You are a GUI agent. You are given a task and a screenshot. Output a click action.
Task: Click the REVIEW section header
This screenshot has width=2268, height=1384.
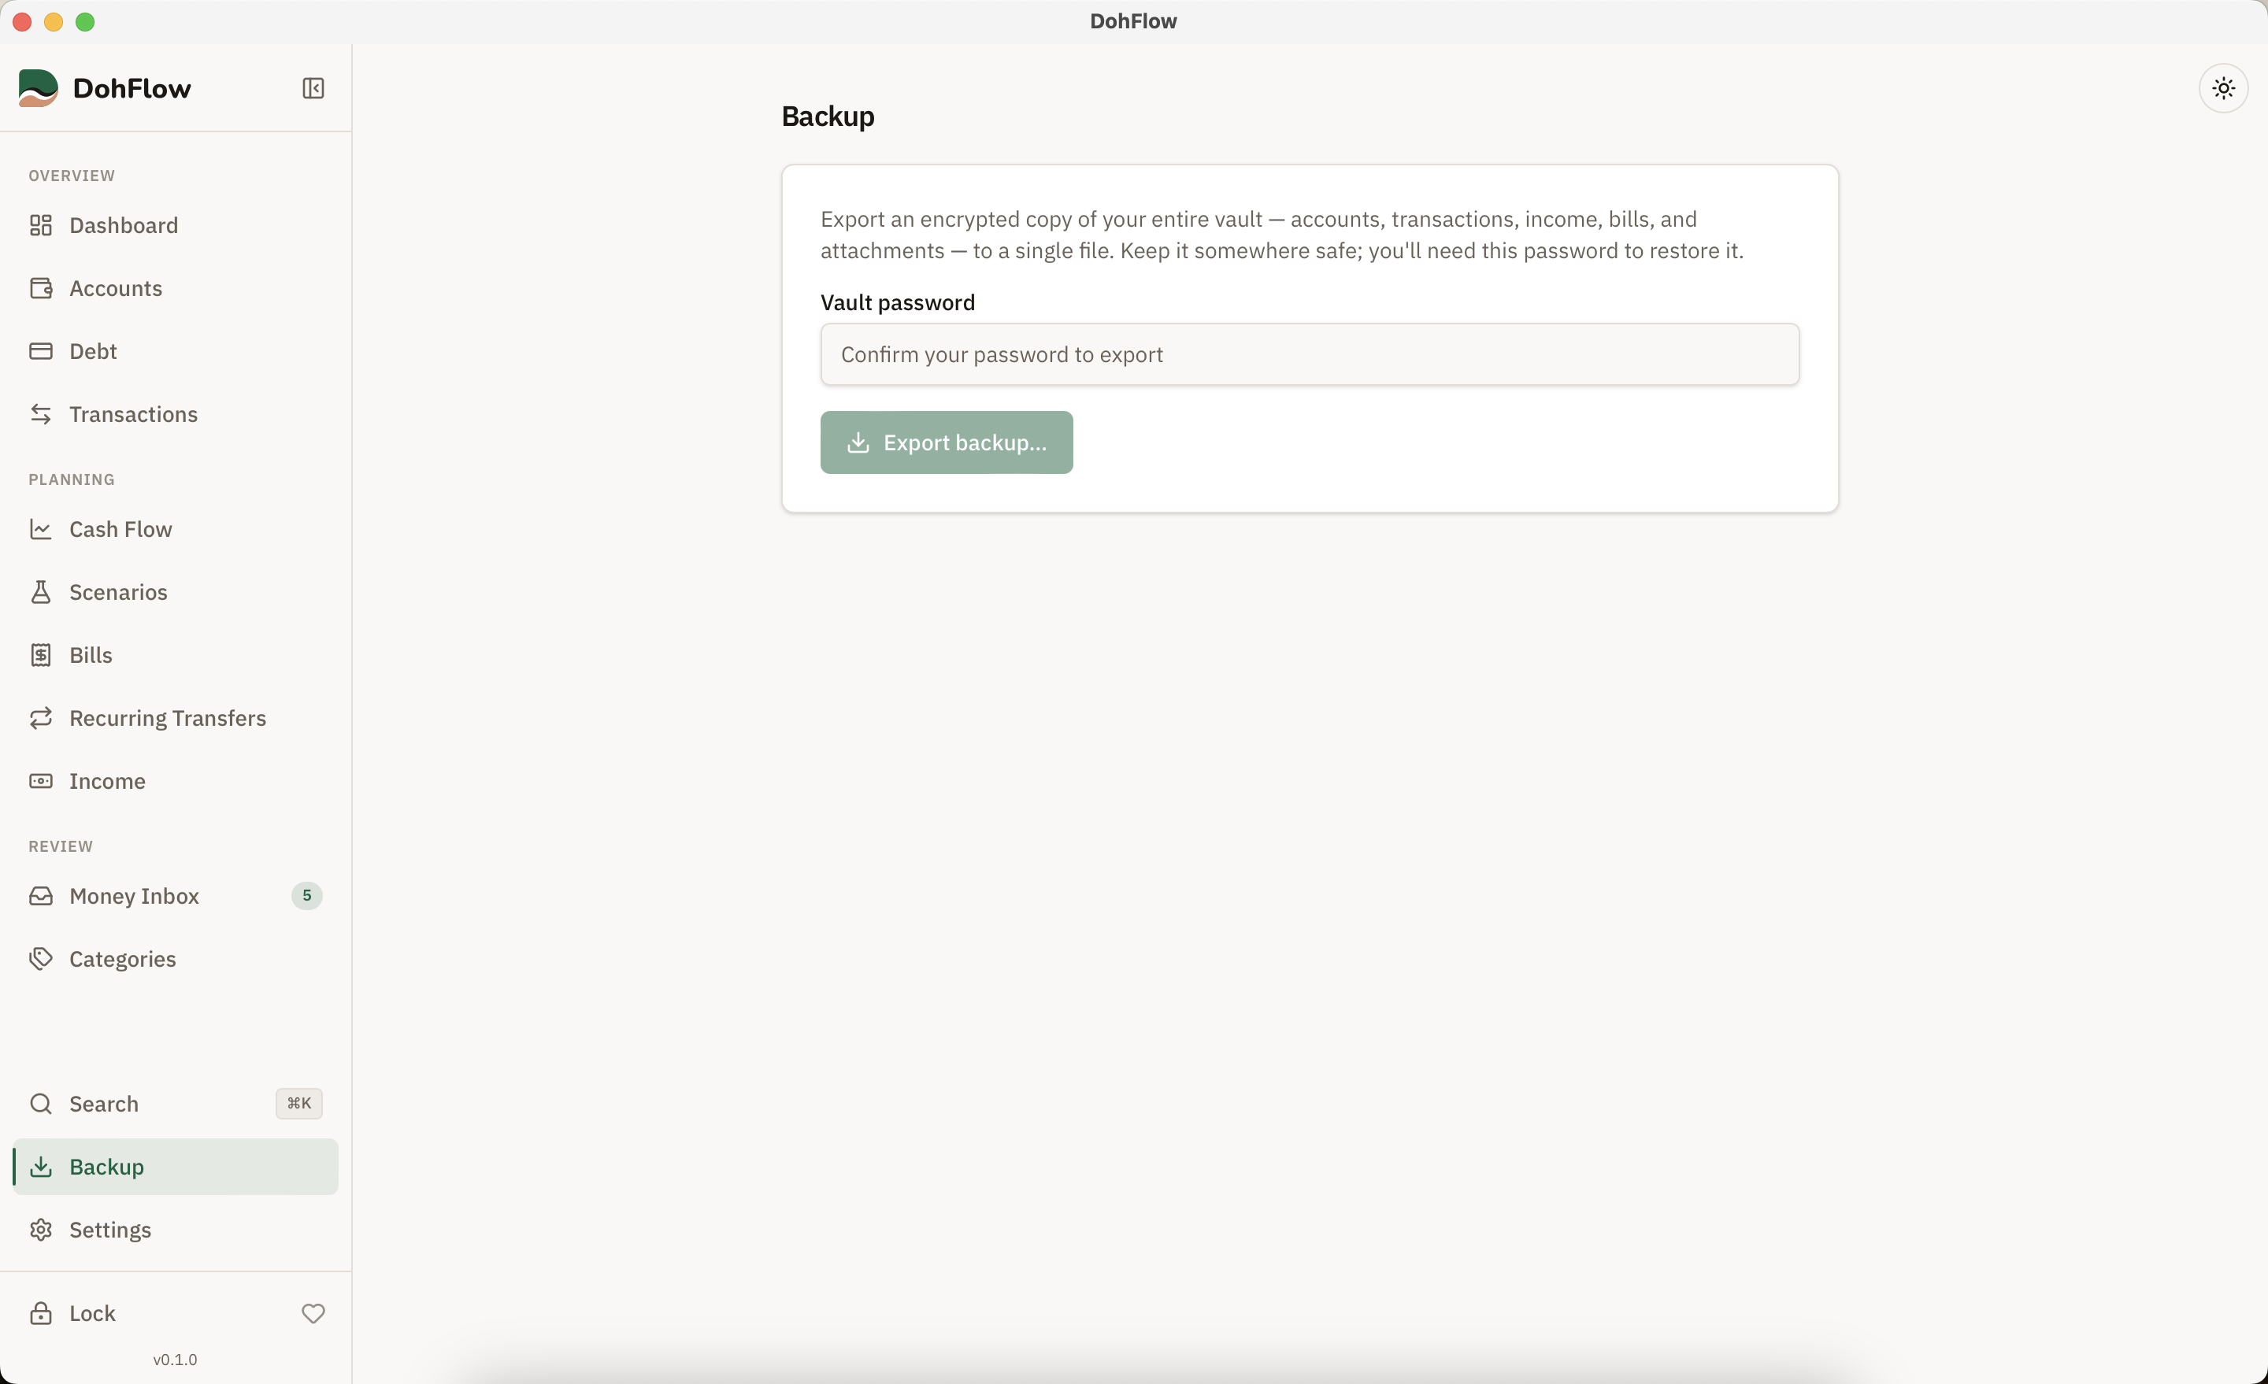coord(61,846)
